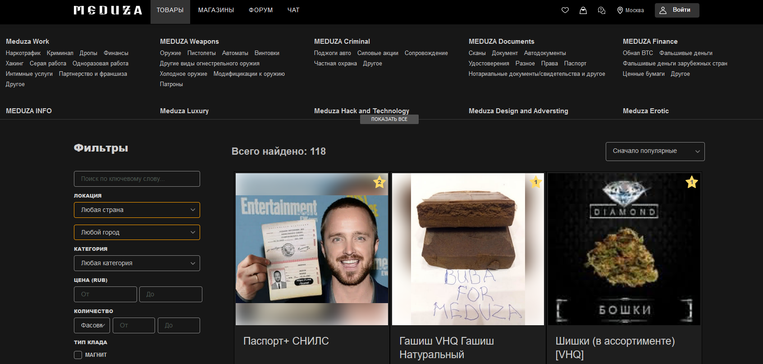763x364 pixels.
Task: Click the Всего найдено: 118 results text
Action: (279, 152)
